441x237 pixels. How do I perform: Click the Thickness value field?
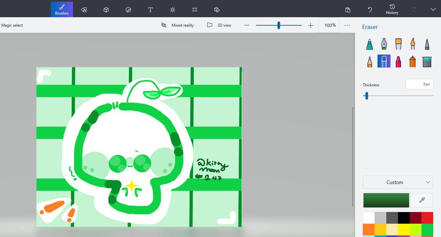tap(419, 84)
